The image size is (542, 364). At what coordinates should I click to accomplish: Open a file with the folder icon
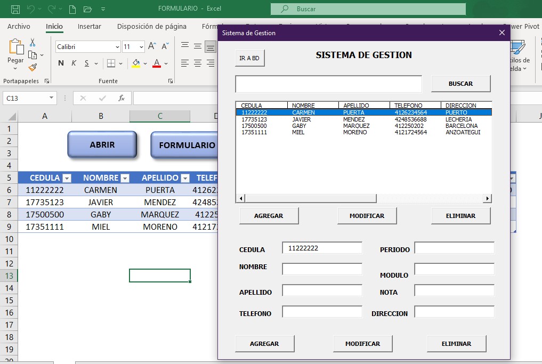[87, 9]
